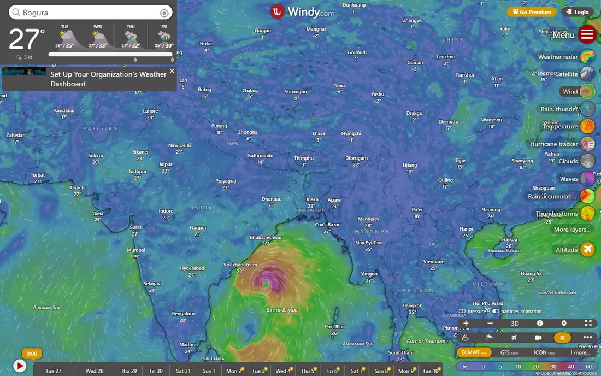Jump timeline to Sun 1
601x376 pixels.
point(209,371)
